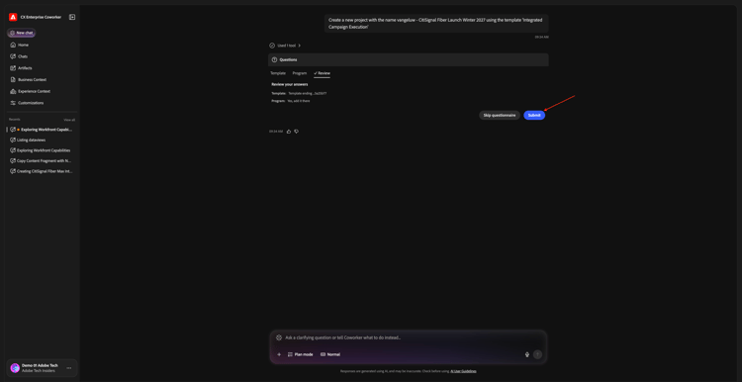Click the chat icon beside Listing dataviews
The image size is (742, 382).
[13, 140]
